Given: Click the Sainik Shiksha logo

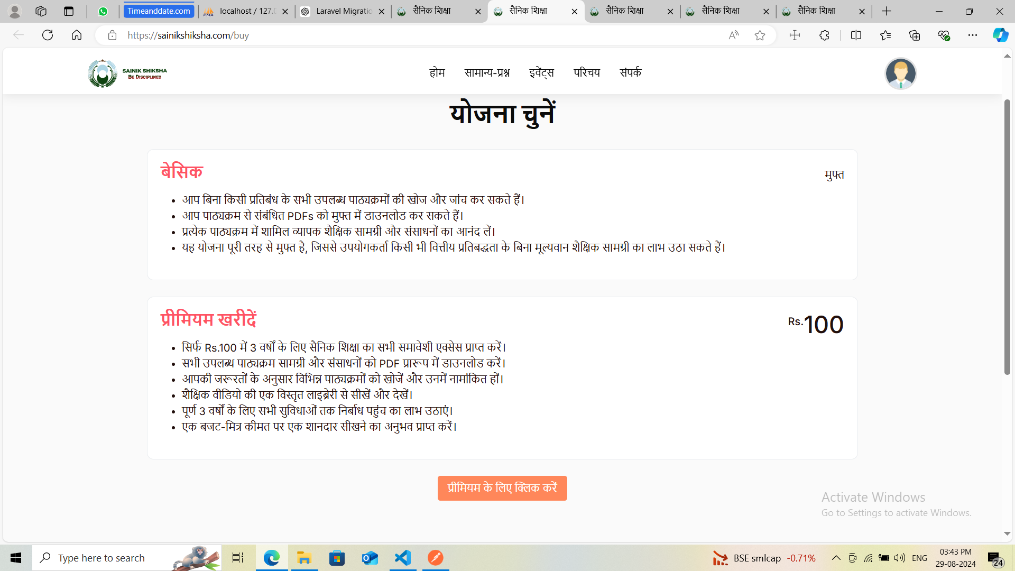Looking at the screenshot, I should coord(127,73).
